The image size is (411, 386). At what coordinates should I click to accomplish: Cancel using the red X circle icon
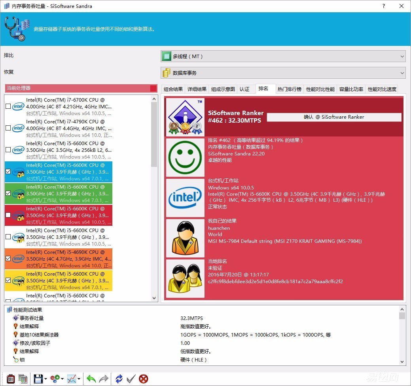[x=143, y=379]
